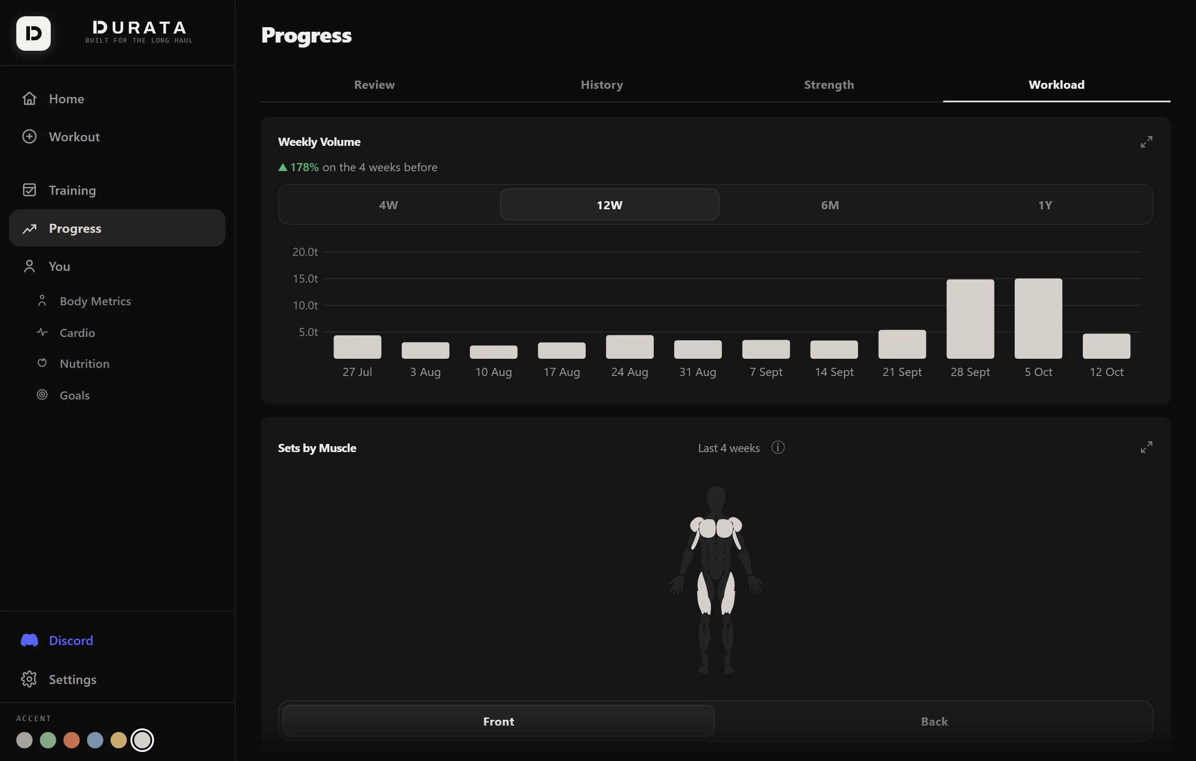
Task: Click the Last 4 weeks label
Action: tap(728, 448)
